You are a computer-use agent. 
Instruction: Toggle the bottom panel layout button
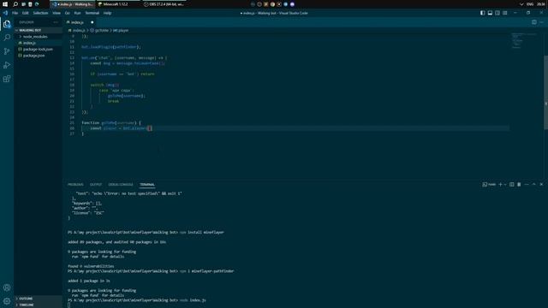490,13
